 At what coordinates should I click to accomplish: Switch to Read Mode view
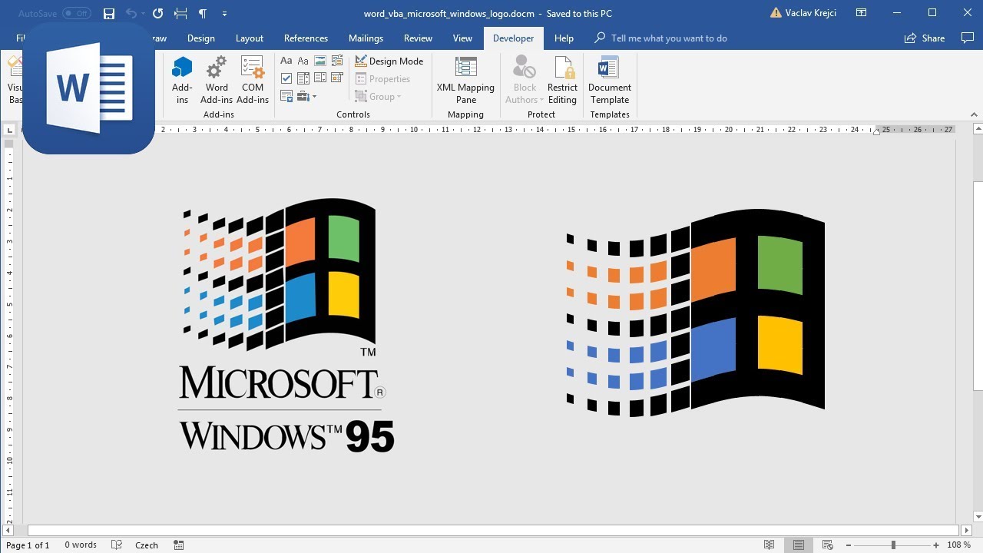(x=770, y=545)
